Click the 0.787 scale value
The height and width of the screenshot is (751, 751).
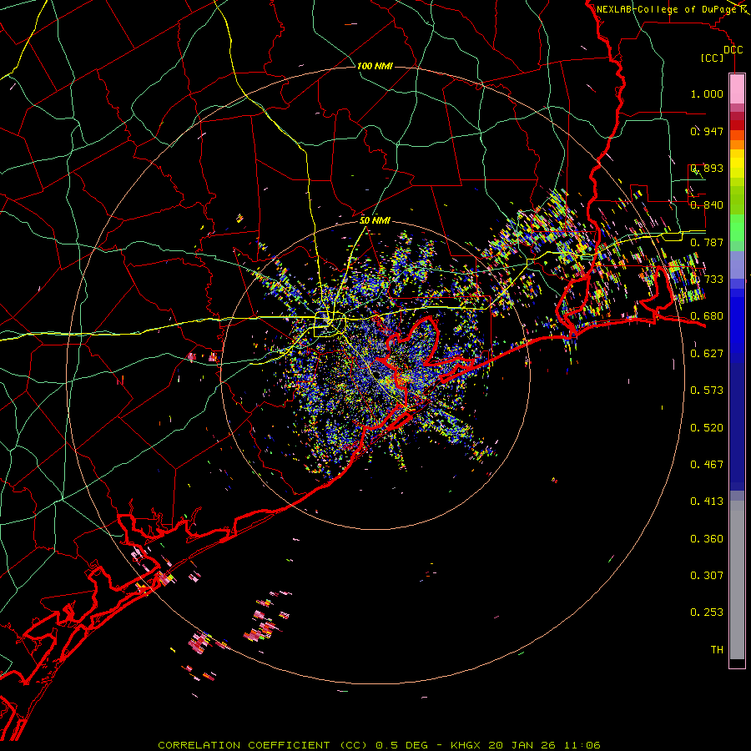707,242
